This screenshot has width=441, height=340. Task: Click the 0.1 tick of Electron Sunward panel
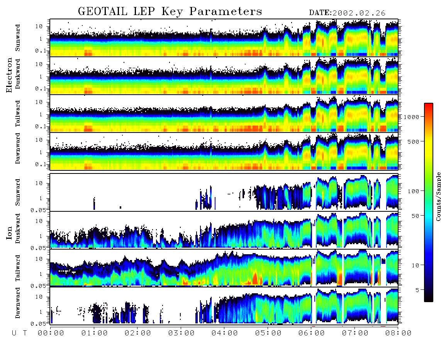41,51
